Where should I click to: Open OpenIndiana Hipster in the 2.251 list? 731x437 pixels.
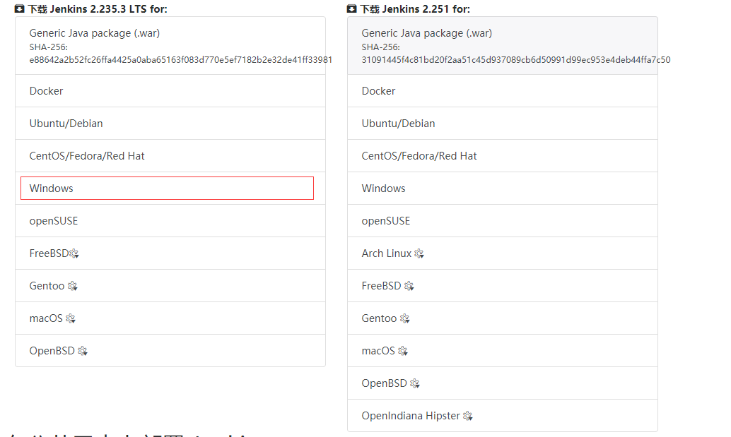(503, 416)
